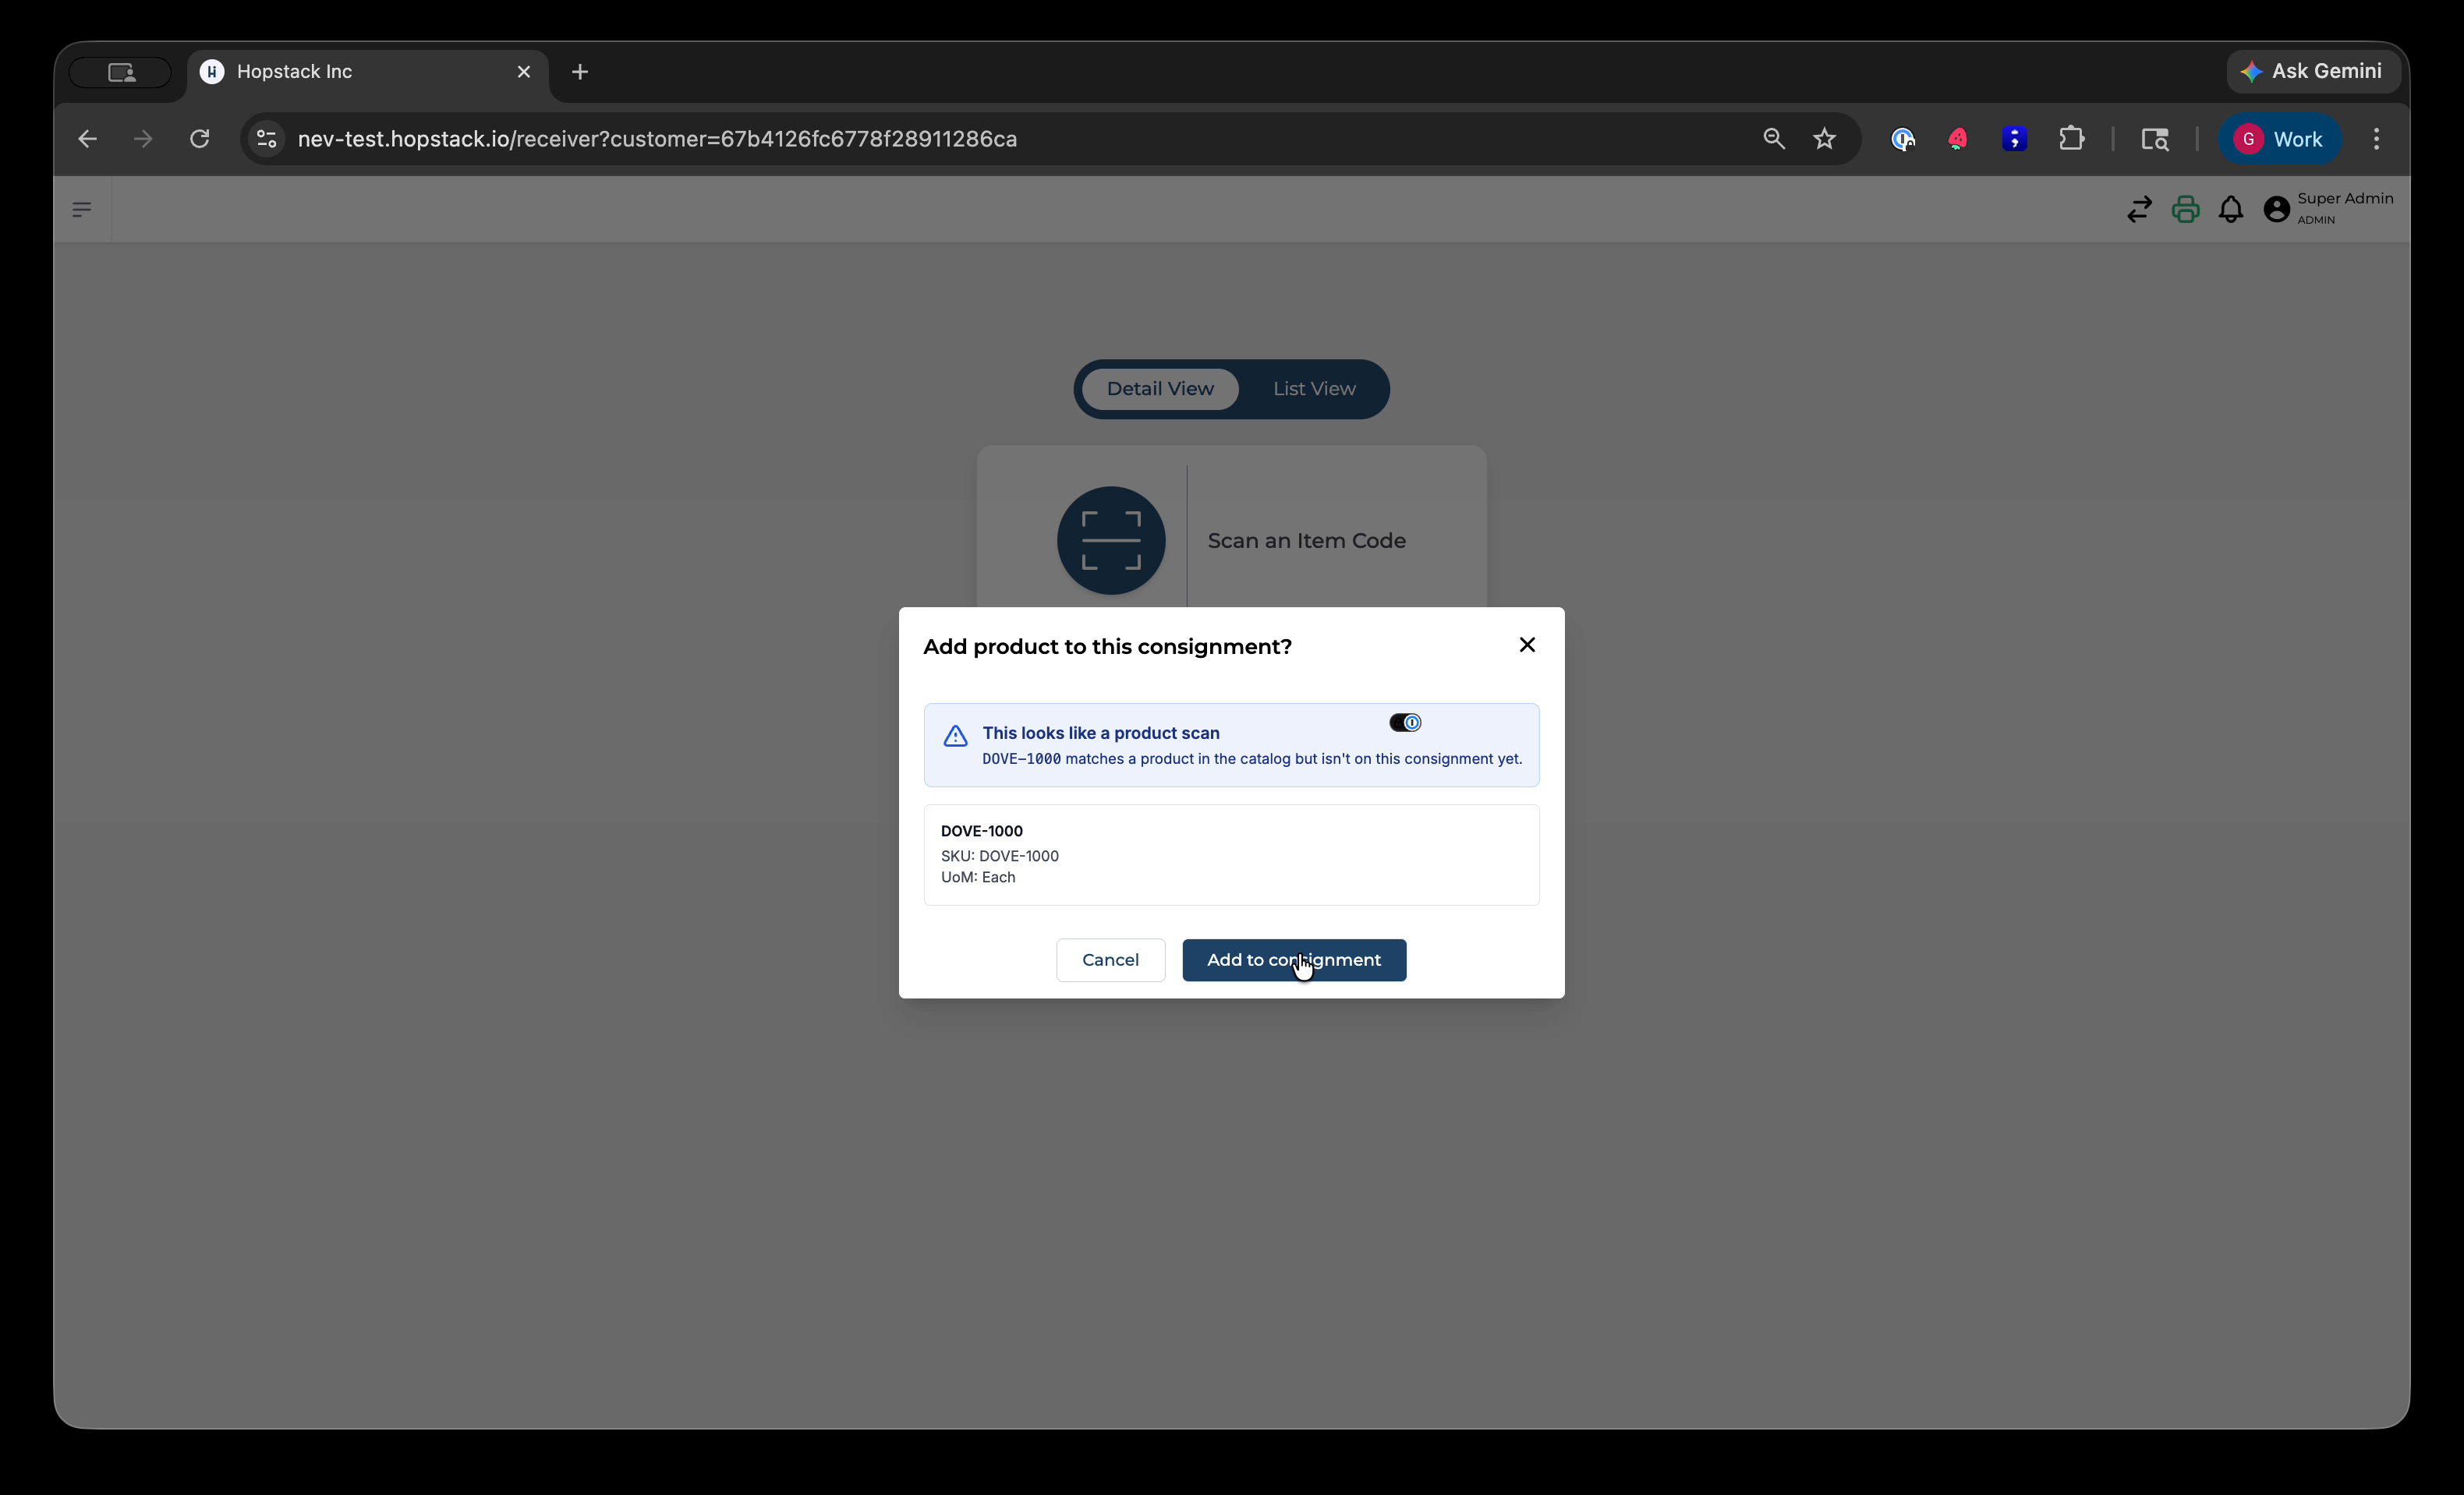
Task: Open Chrome three-dot menu
Action: coord(2377,139)
